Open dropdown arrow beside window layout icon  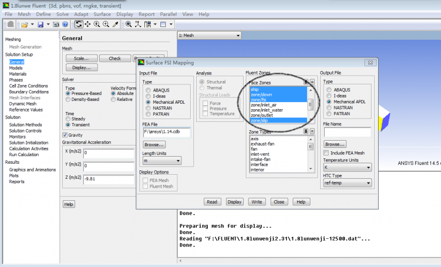(x=155, y=24)
